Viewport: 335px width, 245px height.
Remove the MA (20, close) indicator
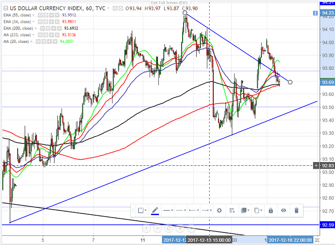[x=55, y=41]
